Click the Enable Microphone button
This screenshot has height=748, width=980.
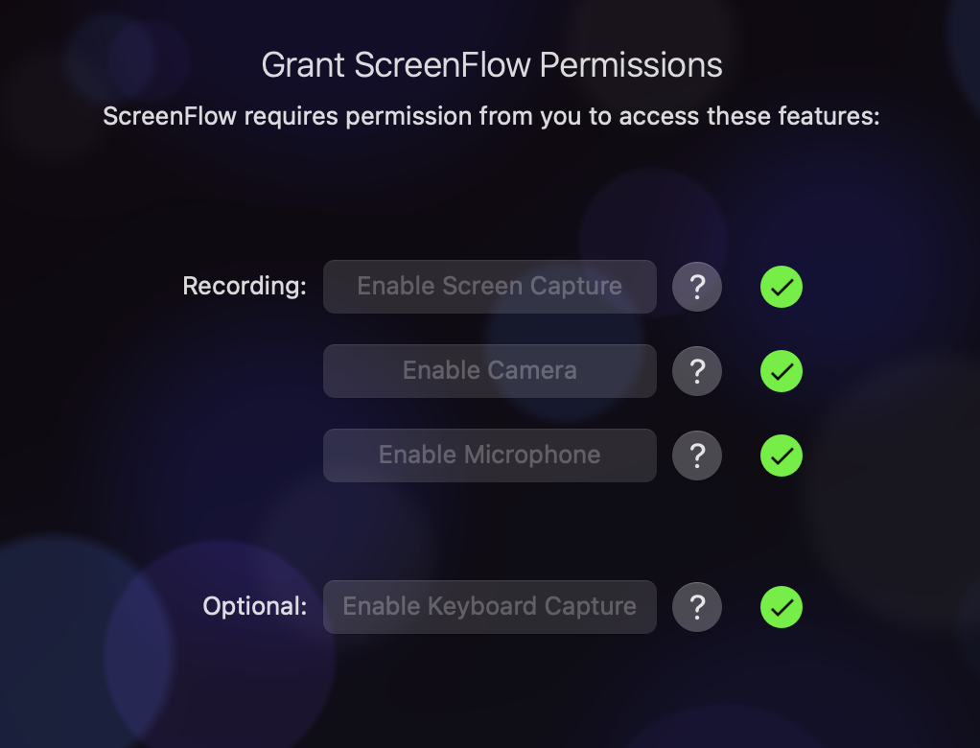point(489,456)
